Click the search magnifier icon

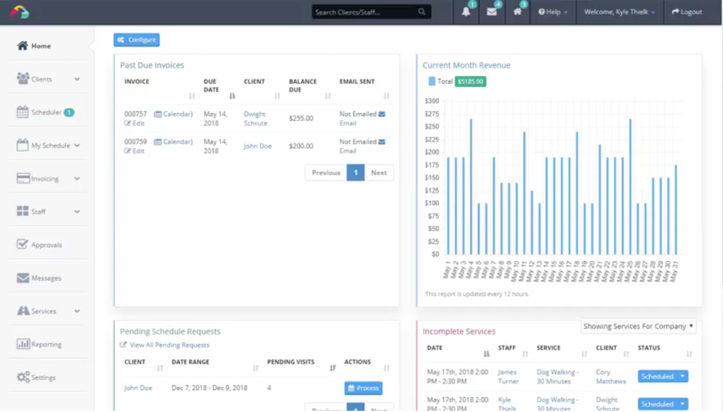[x=421, y=12]
